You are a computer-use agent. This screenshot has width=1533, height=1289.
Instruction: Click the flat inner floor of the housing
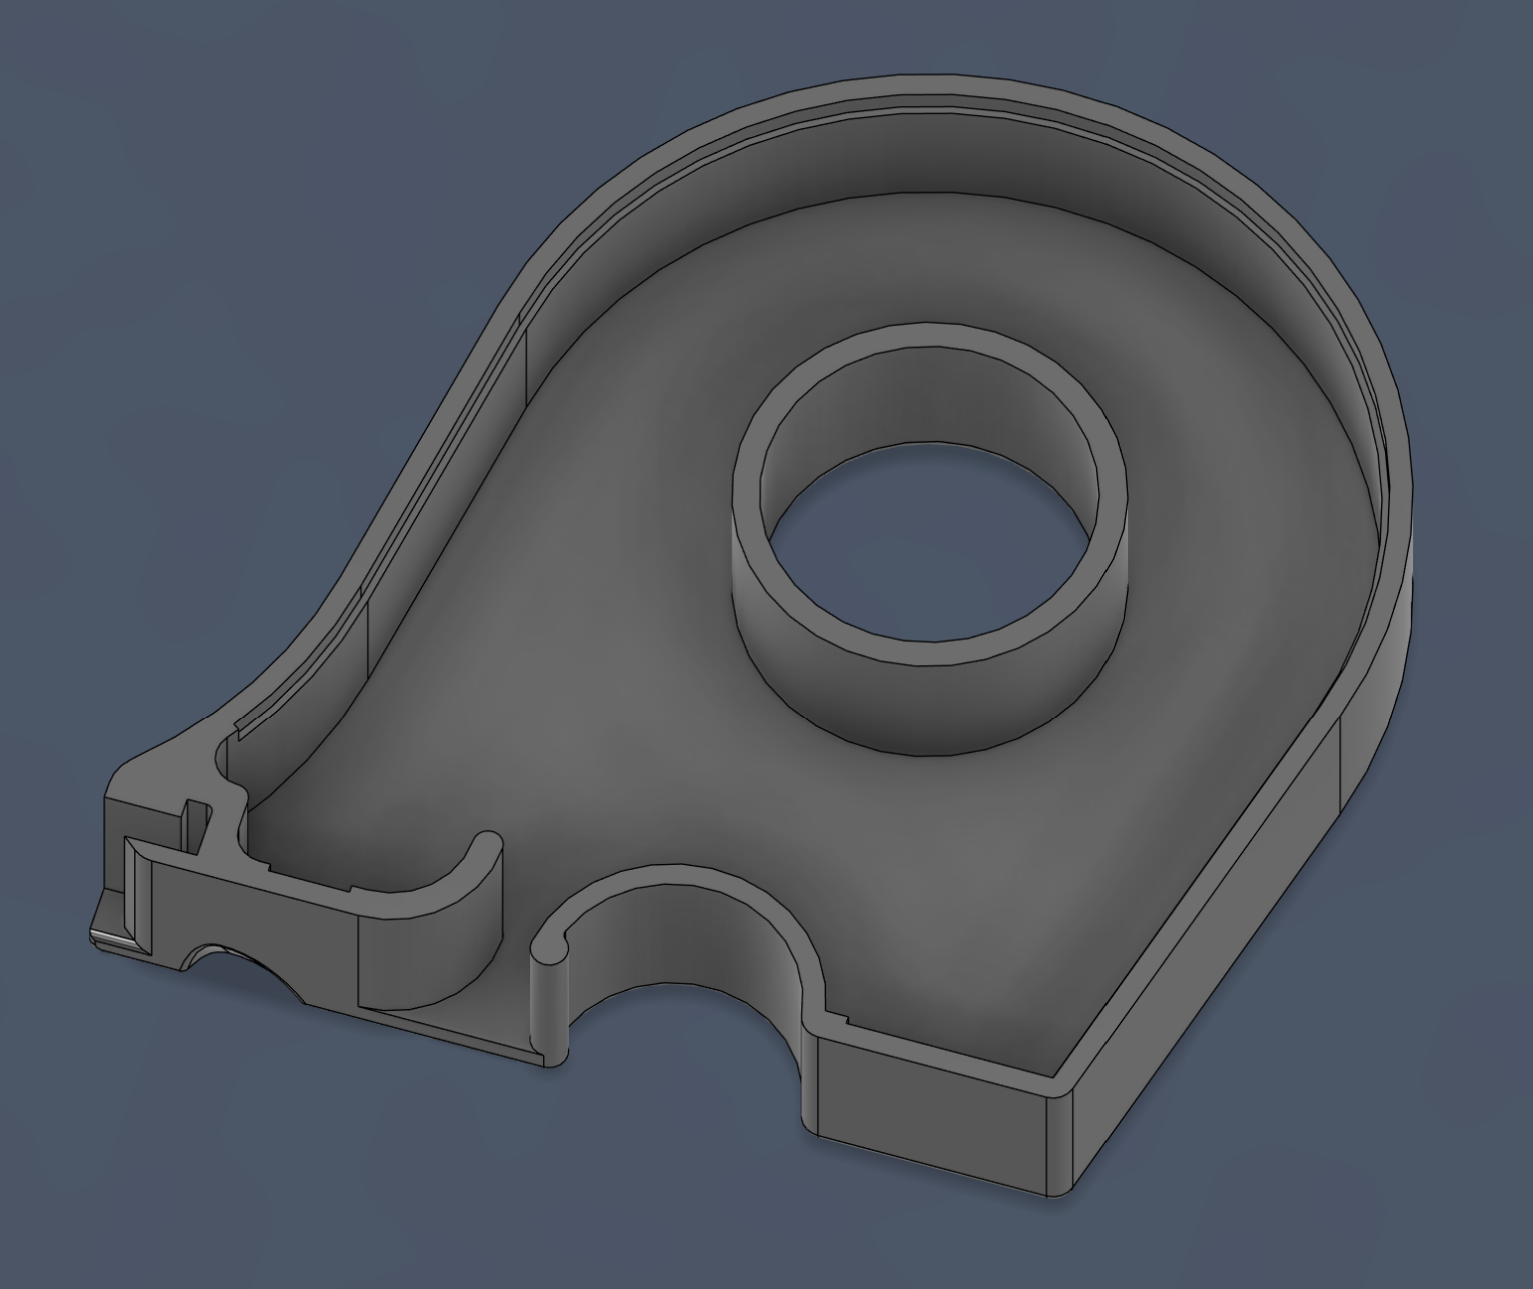tap(616, 636)
